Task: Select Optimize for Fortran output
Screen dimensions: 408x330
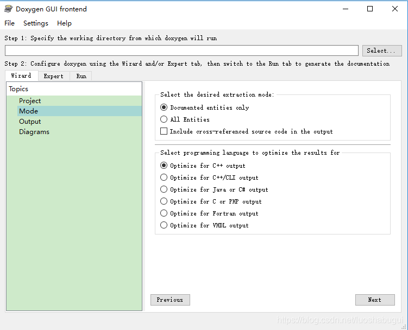Action: pos(209,213)
